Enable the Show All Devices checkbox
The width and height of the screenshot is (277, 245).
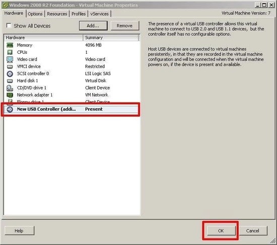point(9,26)
